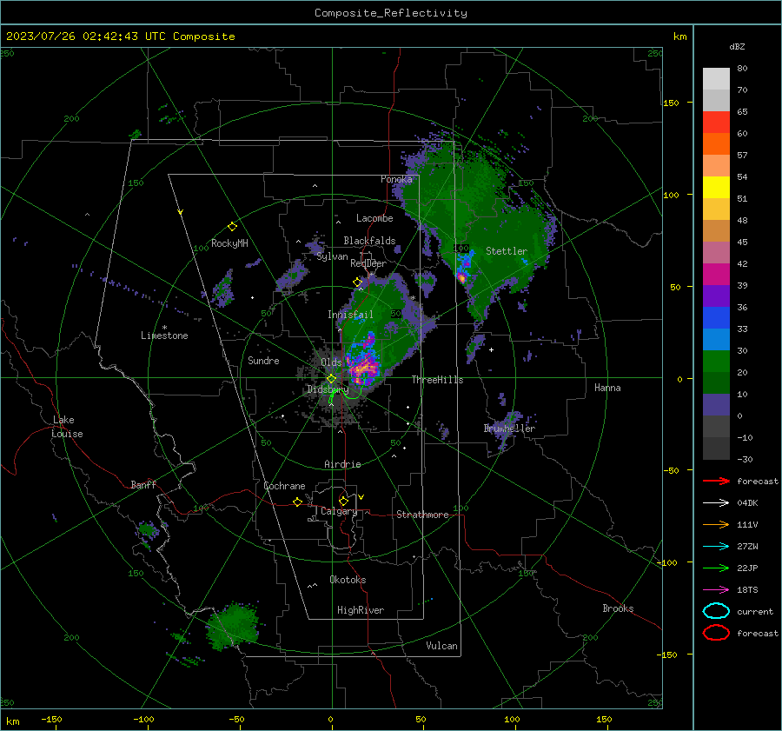Click the Sundre town label
This screenshot has height=731, width=782.
[263, 360]
